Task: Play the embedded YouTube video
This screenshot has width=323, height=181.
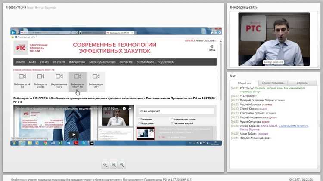Action: click(74, 135)
